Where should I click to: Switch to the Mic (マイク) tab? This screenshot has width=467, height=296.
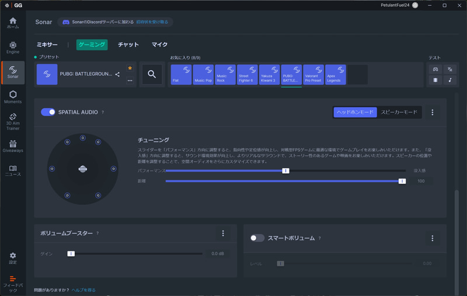[x=159, y=45]
